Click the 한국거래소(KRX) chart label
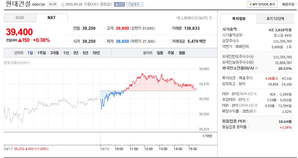Viewport: 298px width, 158px height. coord(17,63)
